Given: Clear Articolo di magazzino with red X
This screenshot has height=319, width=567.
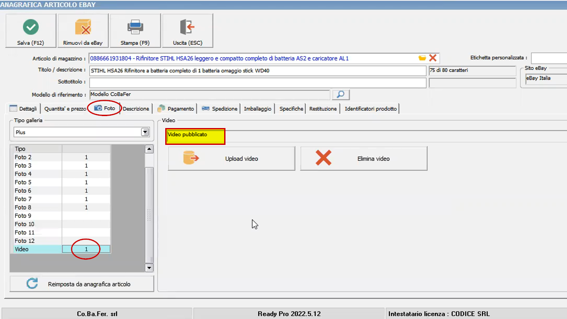Looking at the screenshot, I should [x=433, y=58].
